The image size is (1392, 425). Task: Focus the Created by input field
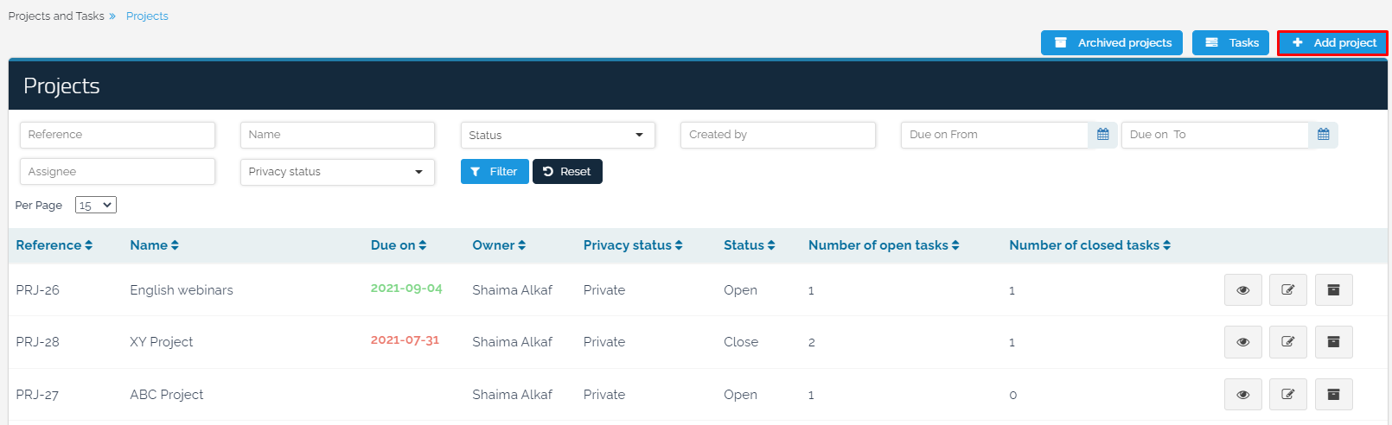[x=777, y=135]
